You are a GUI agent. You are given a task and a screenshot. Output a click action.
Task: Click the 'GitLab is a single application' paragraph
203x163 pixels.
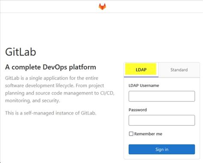60,89
